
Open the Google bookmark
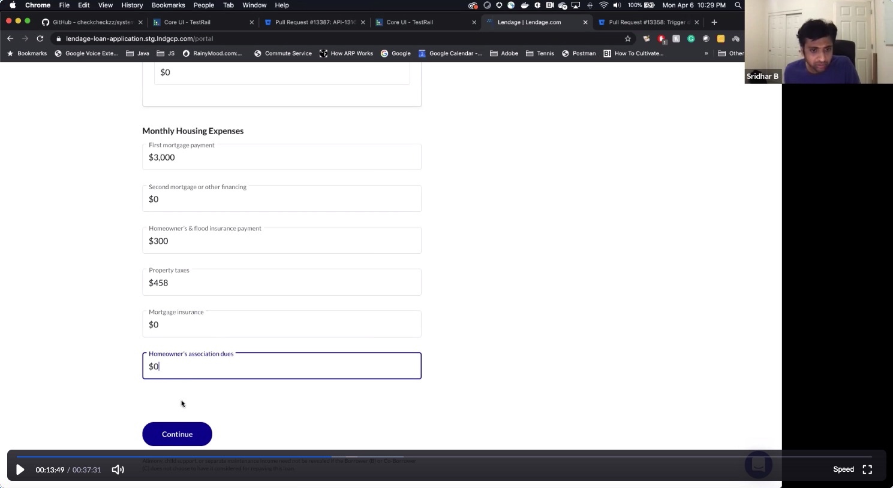[396, 53]
